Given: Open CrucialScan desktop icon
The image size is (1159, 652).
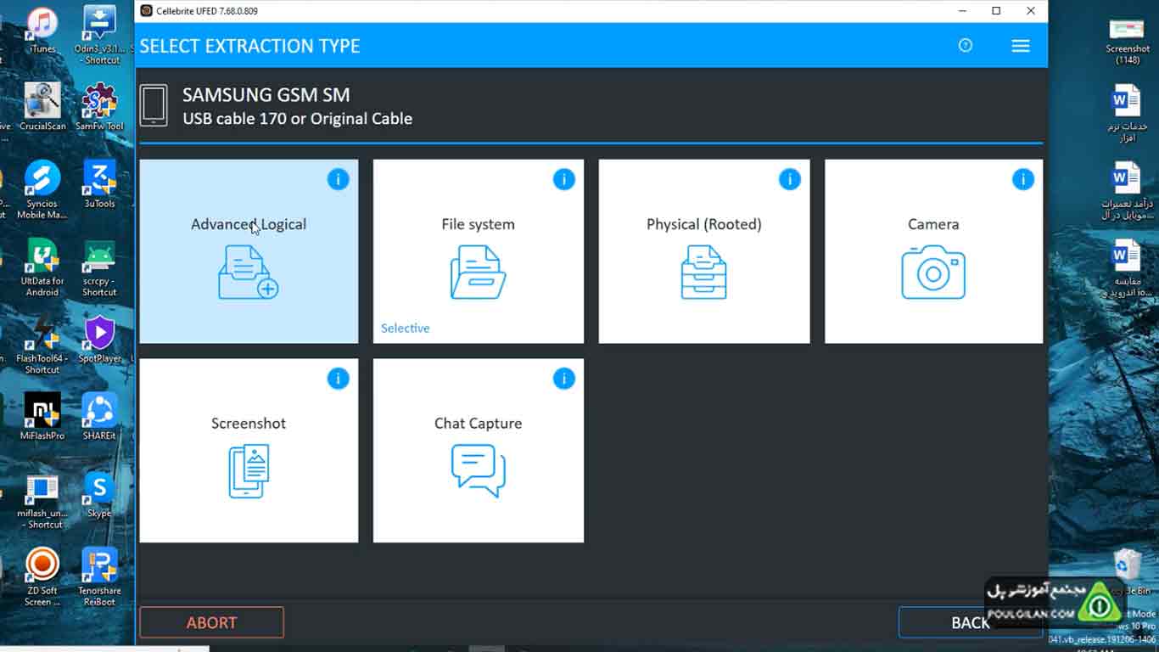Looking at the screenshot, I should pos(42,107).
